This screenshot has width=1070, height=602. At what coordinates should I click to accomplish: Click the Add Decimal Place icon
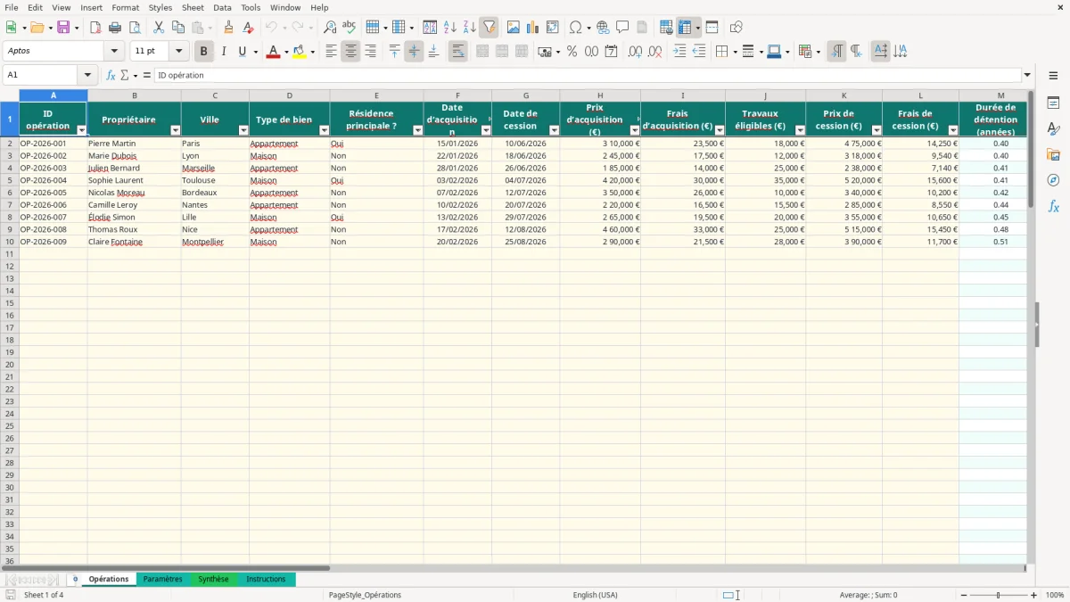636,52
